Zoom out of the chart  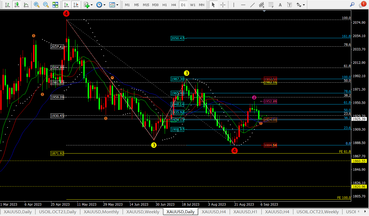point(46,5)
